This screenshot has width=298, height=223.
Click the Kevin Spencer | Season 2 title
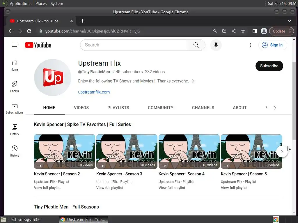(x=57, y=174)
